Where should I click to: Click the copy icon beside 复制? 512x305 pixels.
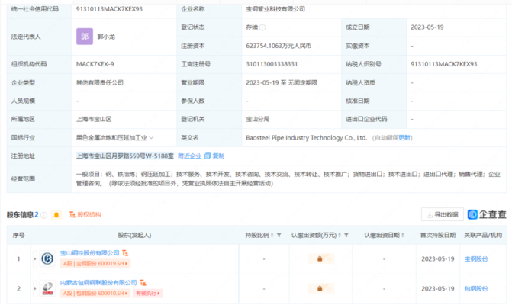pos(209,155)
